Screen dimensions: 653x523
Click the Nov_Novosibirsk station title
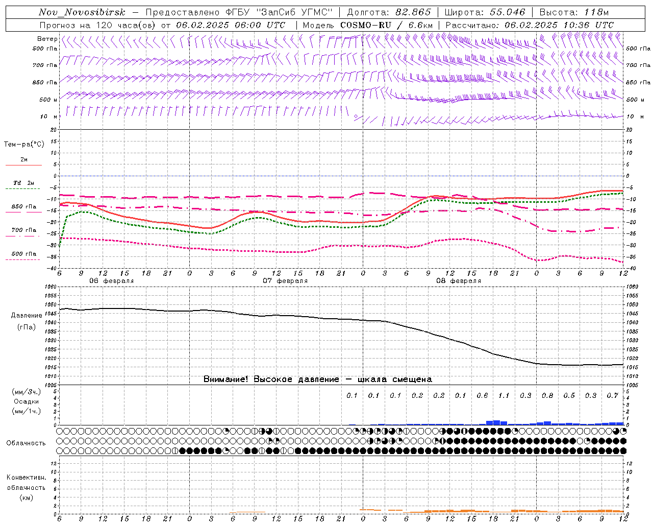pos(82,12)
